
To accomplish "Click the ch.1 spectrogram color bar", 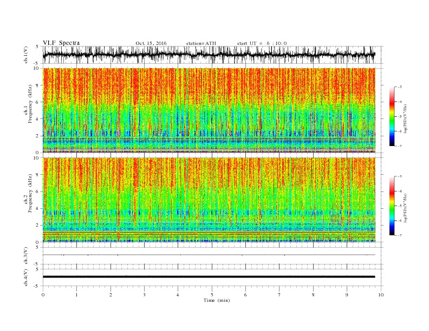I will [x=392, y=116].
